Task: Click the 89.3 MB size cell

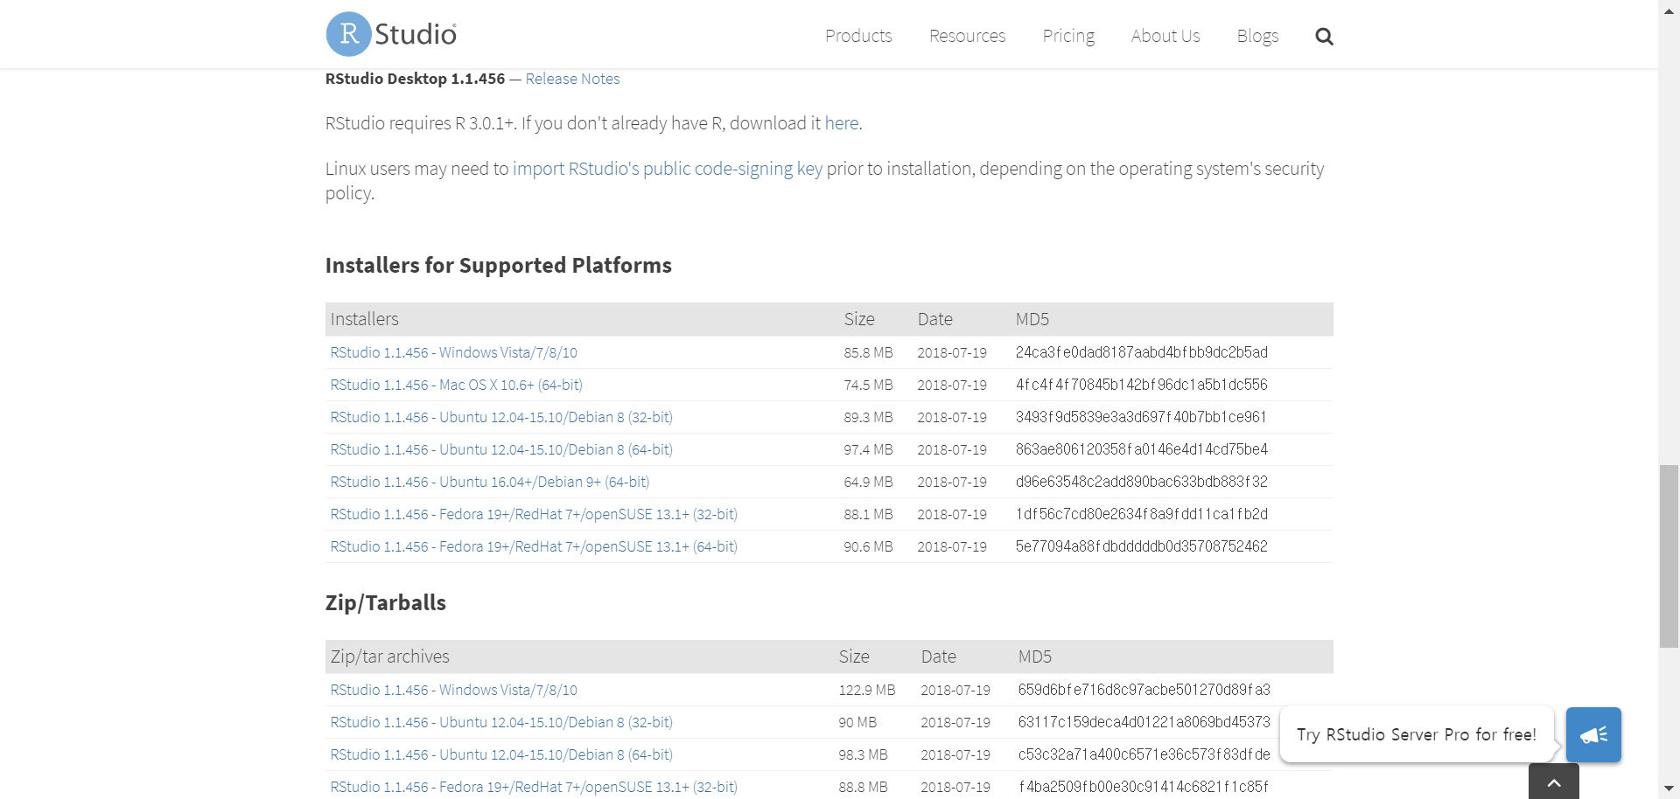Action: [868, 417]
